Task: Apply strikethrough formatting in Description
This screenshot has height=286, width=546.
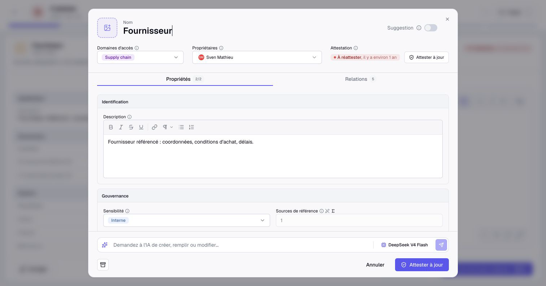Action: pyautogui.click(x=131, y=127)
